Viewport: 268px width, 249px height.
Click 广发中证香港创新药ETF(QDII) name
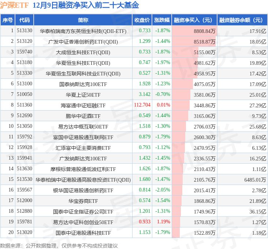click(83, 42)
